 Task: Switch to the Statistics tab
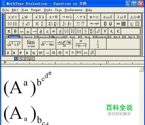[x=43, y=37]
